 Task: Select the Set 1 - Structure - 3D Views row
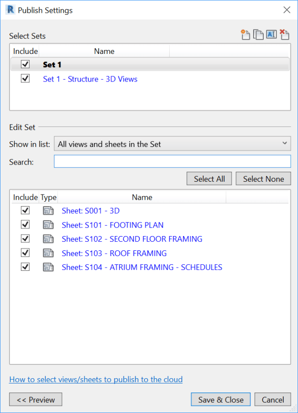90,79
